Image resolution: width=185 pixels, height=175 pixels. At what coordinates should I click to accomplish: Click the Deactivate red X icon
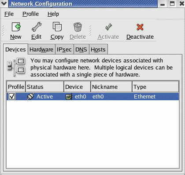tap(140, 27)
